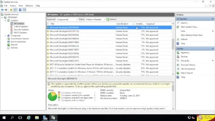Sort by Title column header

click(x=52, y=24)
